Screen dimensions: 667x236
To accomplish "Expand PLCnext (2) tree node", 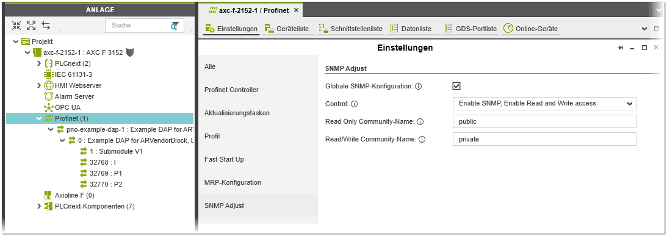I will click(x=39, y=63).
